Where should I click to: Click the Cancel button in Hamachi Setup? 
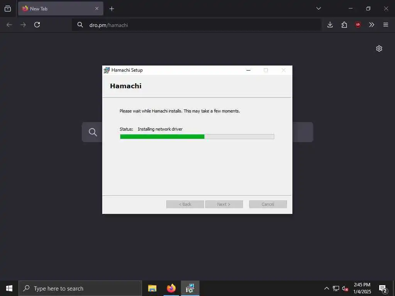click(x=268, y=204)
